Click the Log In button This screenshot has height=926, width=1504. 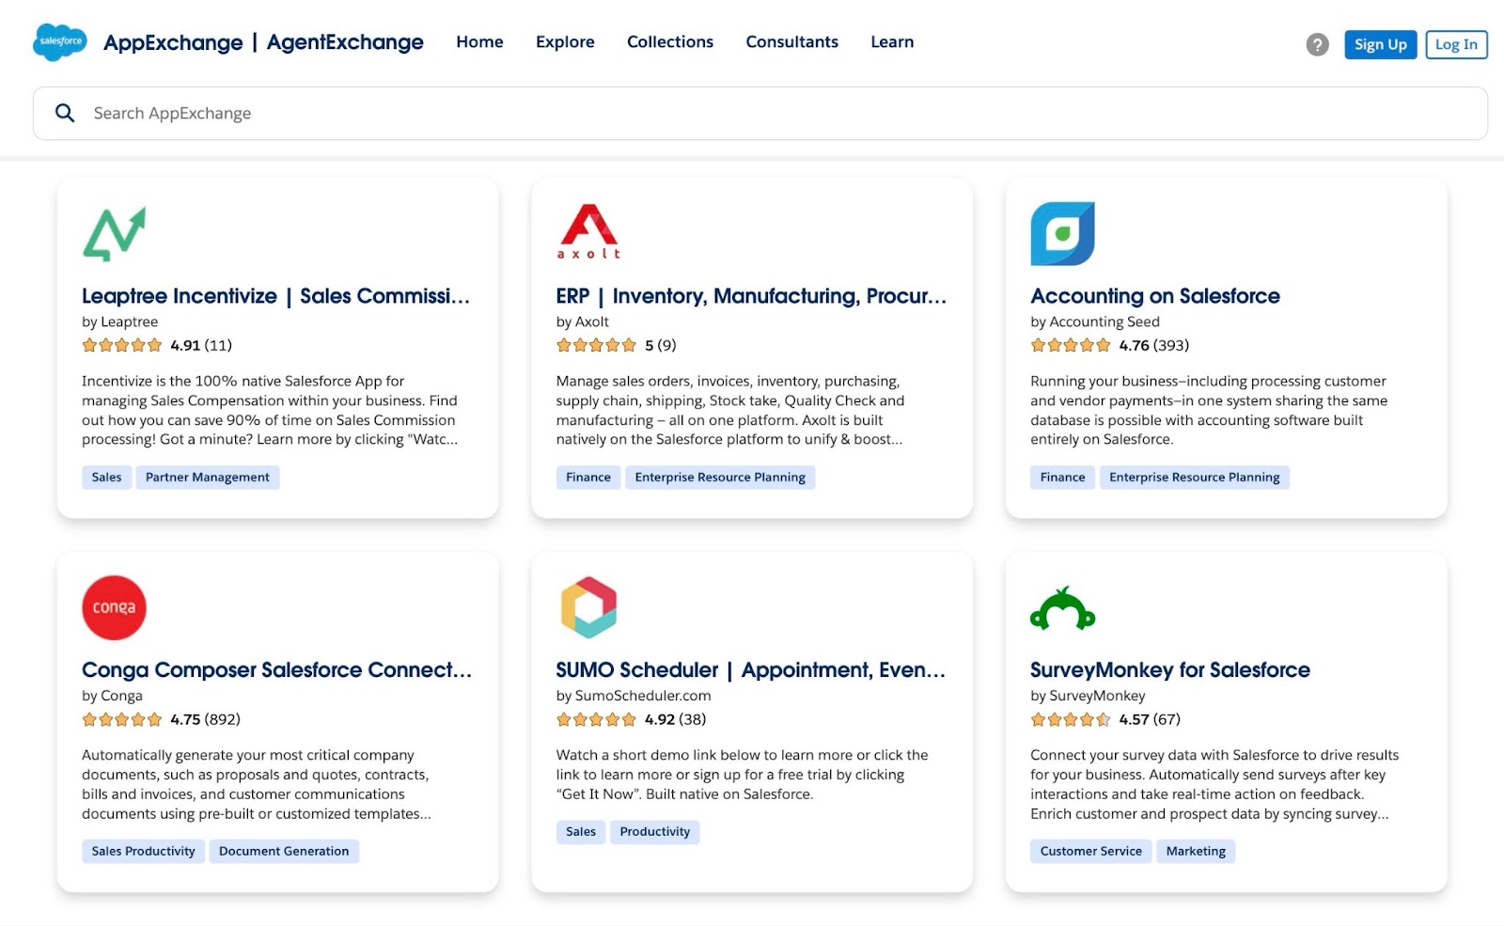[x=1456, y=44]
